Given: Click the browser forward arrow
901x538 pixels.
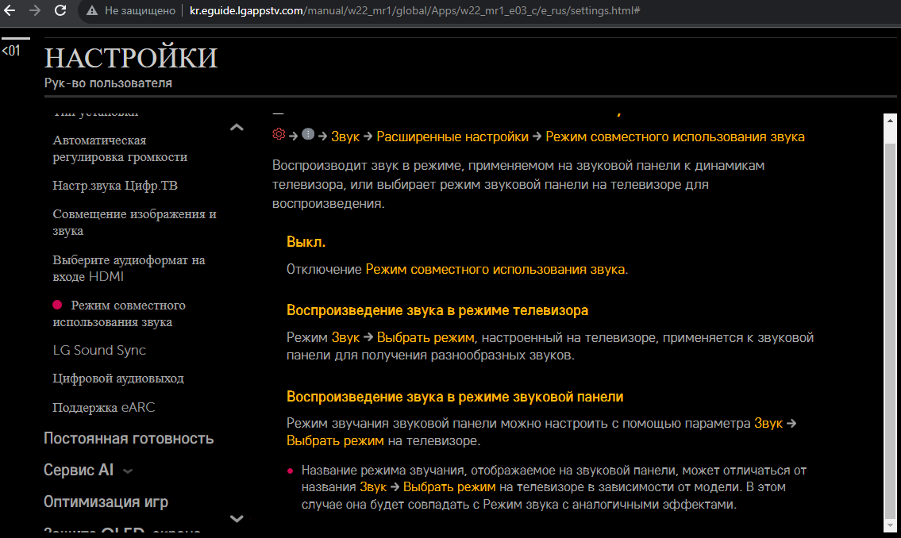Looking at the screenshot, I should pyautogui.click(x=34, y=11).
